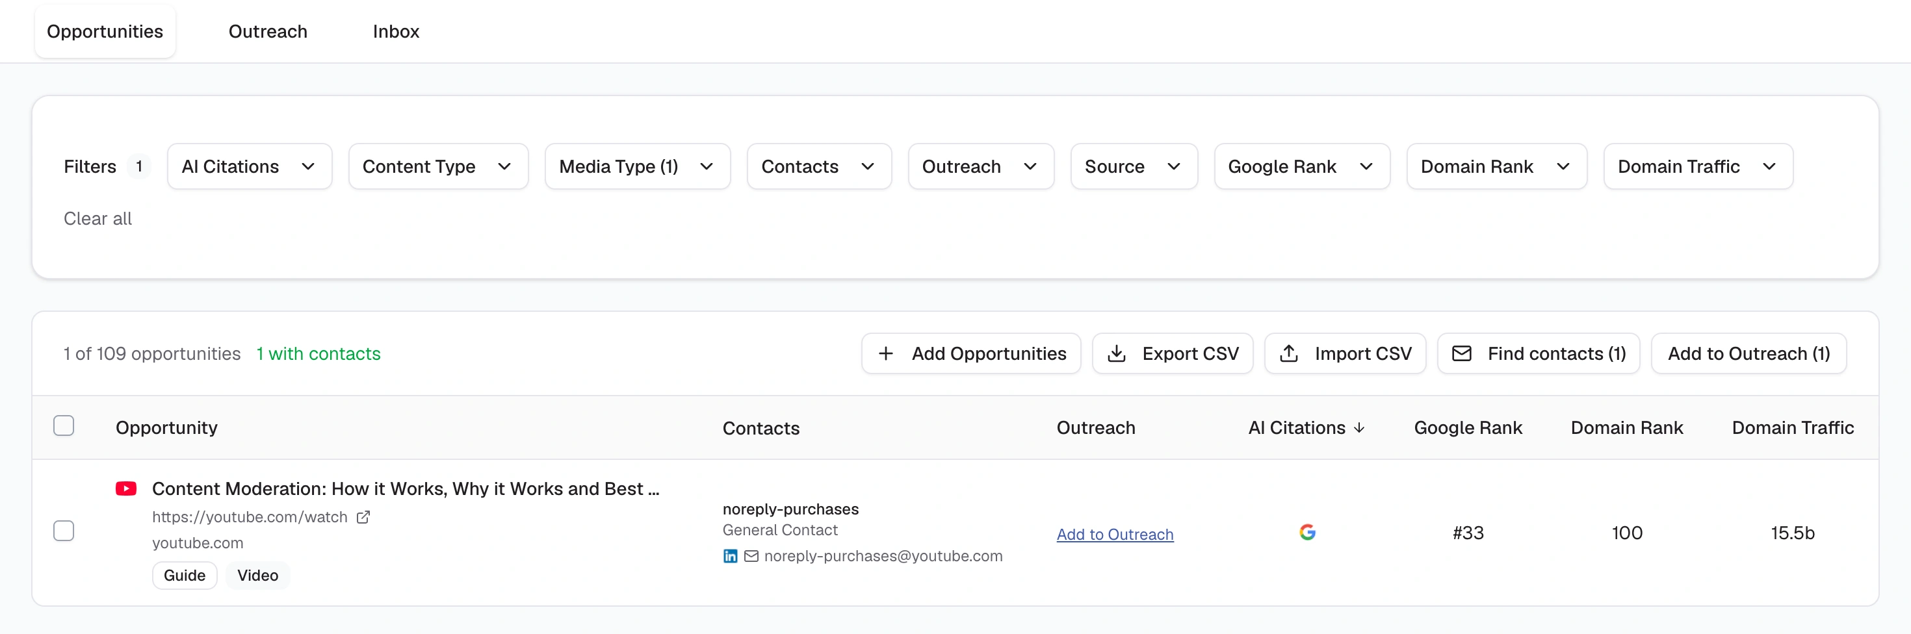The image size is (1911, 634).
Task: Click the envelope icon beside noreply-purchases@youtube.com
Action: (751, 556)
